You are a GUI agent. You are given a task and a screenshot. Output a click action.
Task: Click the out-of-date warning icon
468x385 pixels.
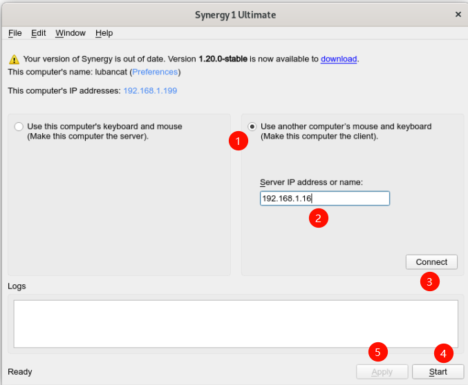point(14,59)
